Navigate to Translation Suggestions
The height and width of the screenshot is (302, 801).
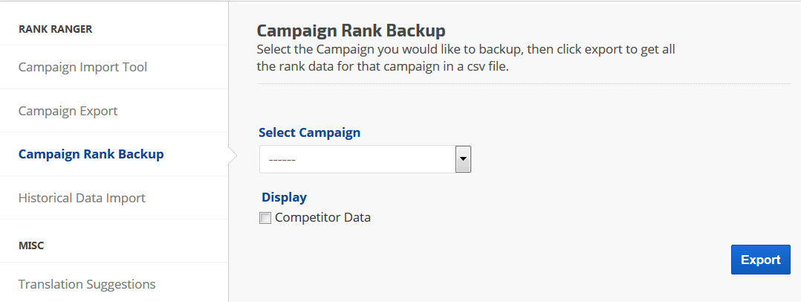pos(87,284)
